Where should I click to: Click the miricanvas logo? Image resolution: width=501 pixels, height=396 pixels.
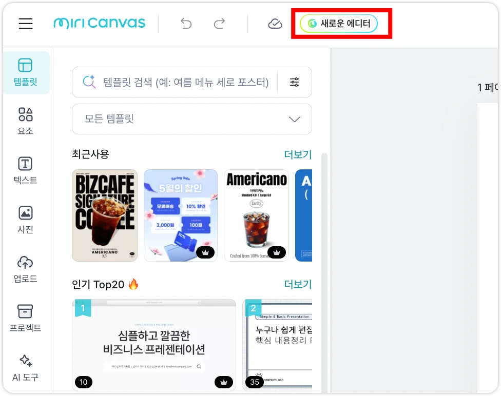pos(99,24)
